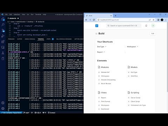168x126 pixels.
Task: Open the Testing flask icon
Action: click(x=3, y=53)
